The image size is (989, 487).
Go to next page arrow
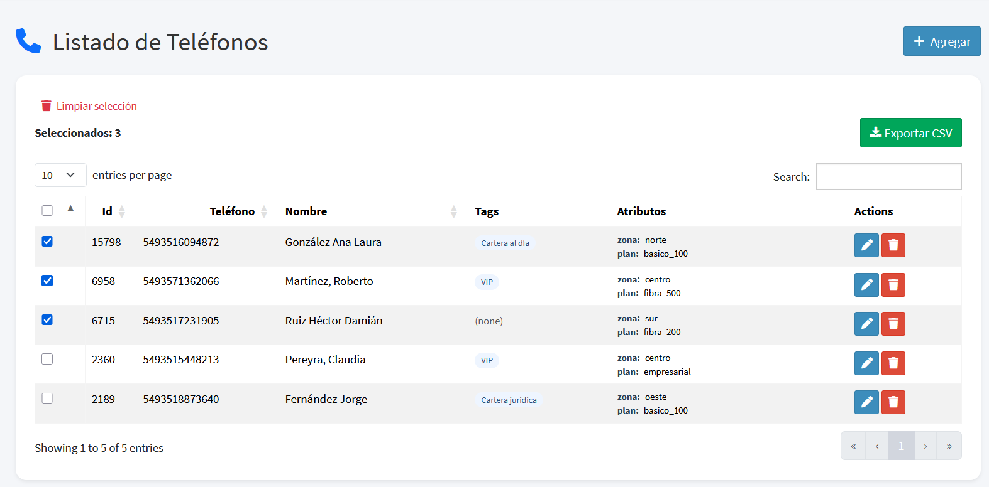point(925,446)
